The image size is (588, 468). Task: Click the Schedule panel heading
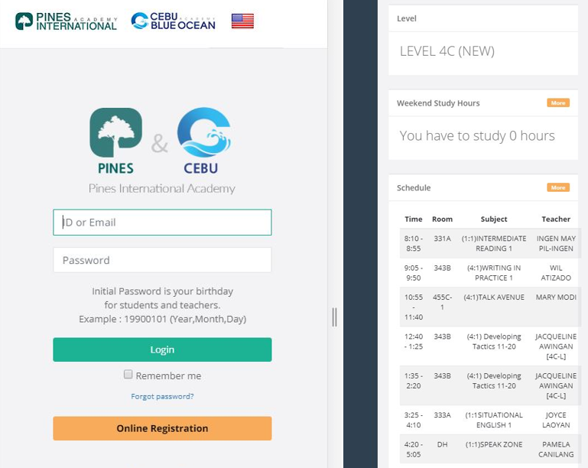[x=414, y=188]
